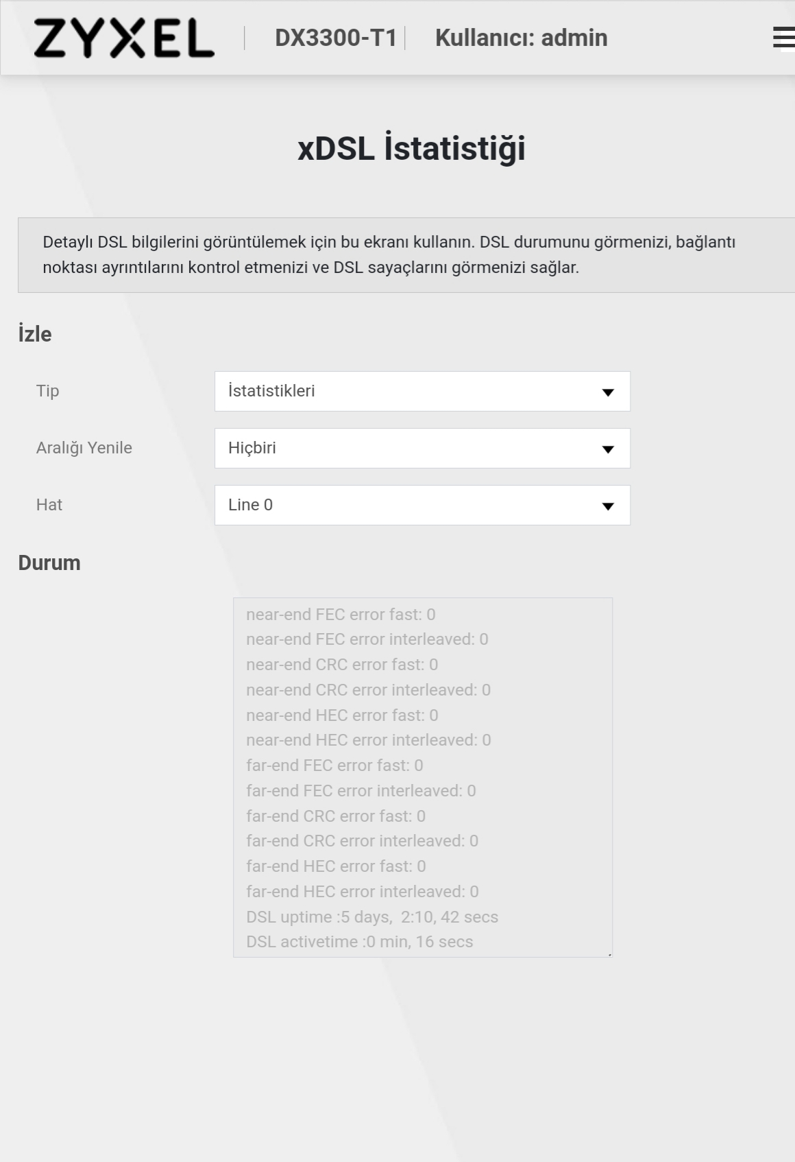
Task: Click the DSL activetime line
Action: tap(360, 942)
